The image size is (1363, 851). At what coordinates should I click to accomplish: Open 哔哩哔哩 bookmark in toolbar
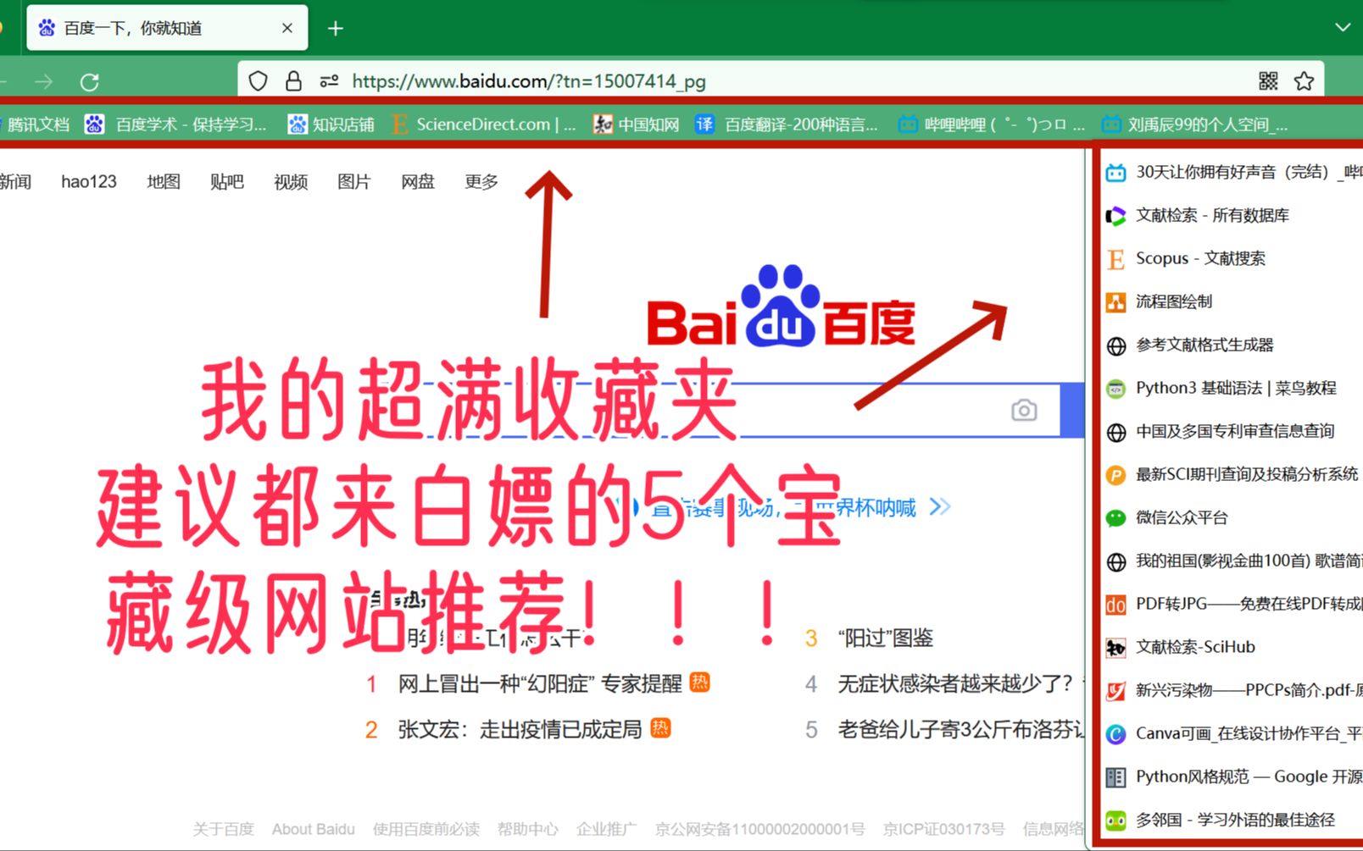click(992, 124)
